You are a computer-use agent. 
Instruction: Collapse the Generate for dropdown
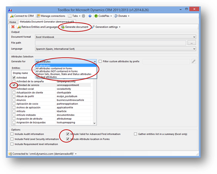coord(95,61)
